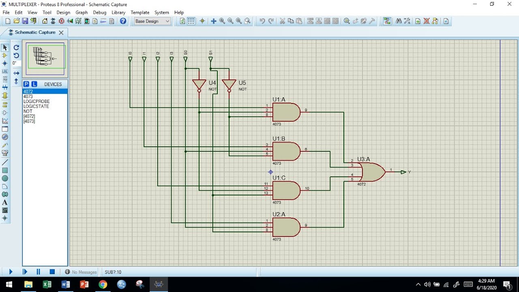Open Chrome from the Windows taskbar
The width and height of the screenshot is (519, 292).
[x=103, y=284]
